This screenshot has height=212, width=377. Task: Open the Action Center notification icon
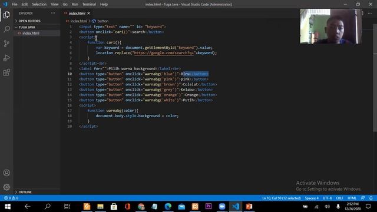tap(368, 207)
